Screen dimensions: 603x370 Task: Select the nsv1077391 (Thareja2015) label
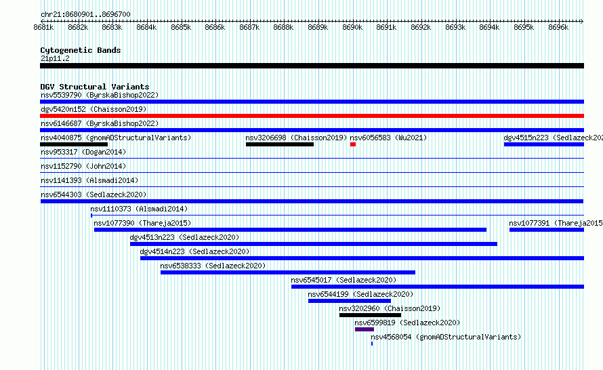(x=556, y=223)
